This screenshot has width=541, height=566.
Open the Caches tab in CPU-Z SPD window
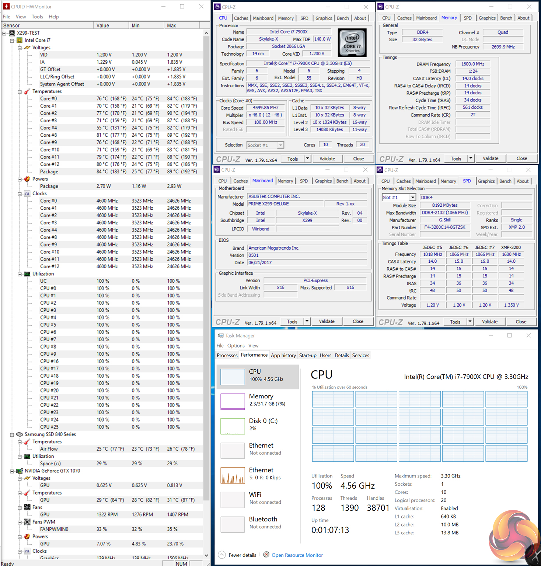coord(403,181)
